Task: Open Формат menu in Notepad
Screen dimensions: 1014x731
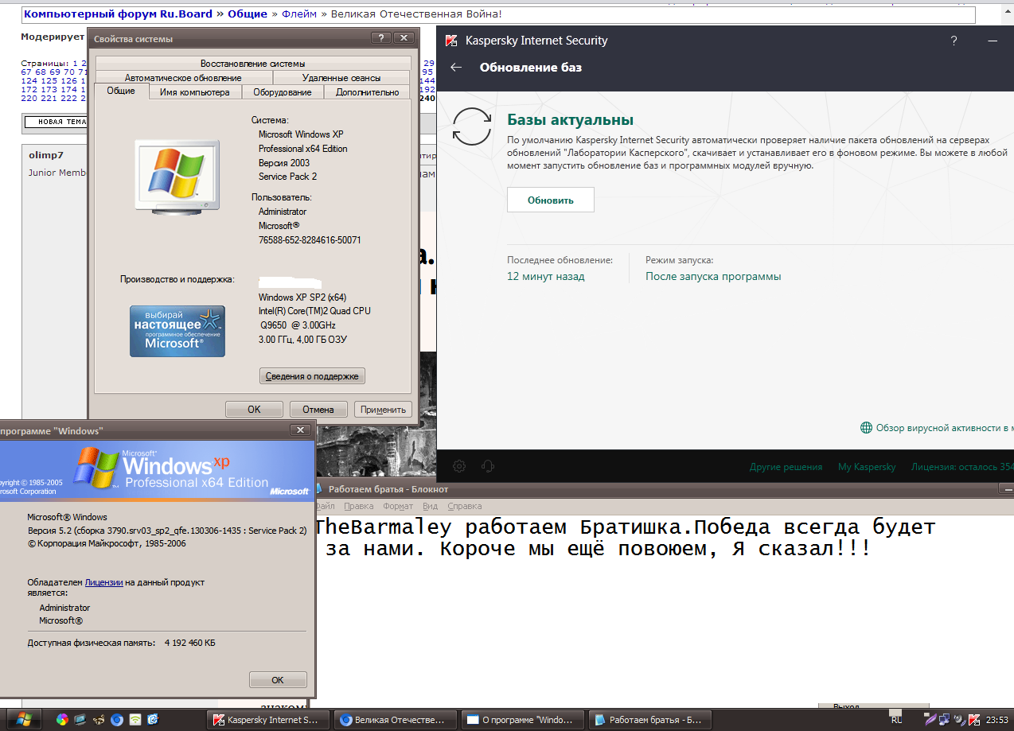Action: click(x=398, y=506)
